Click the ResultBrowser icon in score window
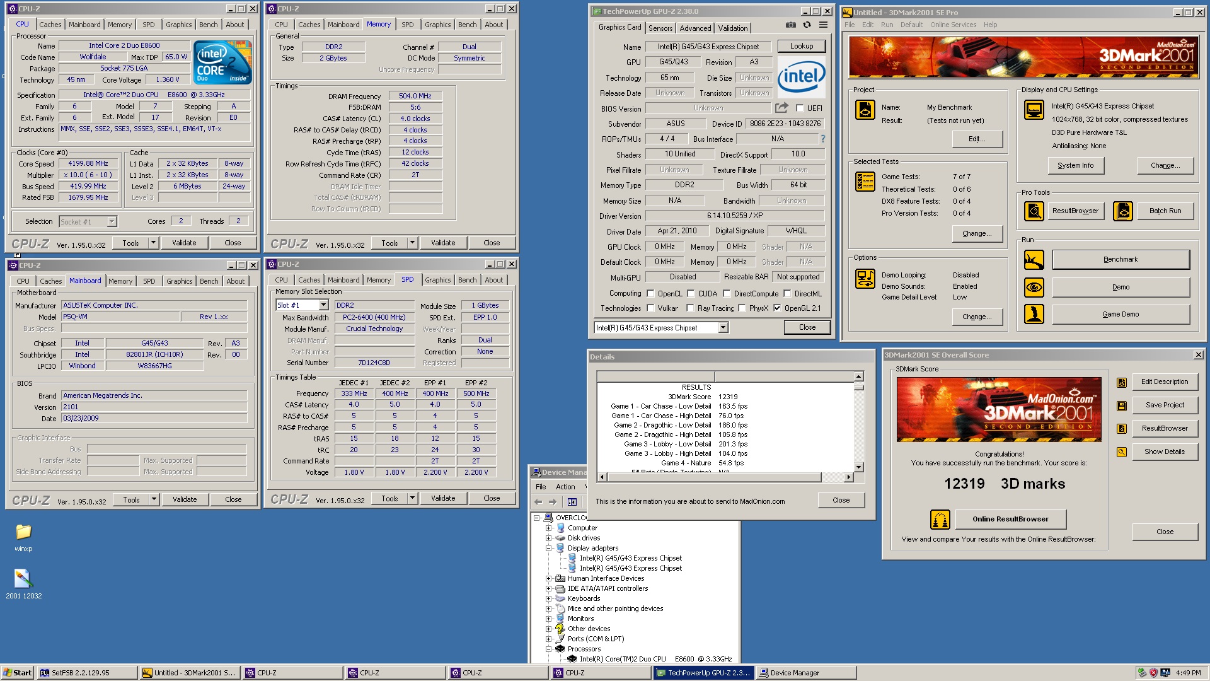Screen dimensions: 1210x681 click(1121, 429)
